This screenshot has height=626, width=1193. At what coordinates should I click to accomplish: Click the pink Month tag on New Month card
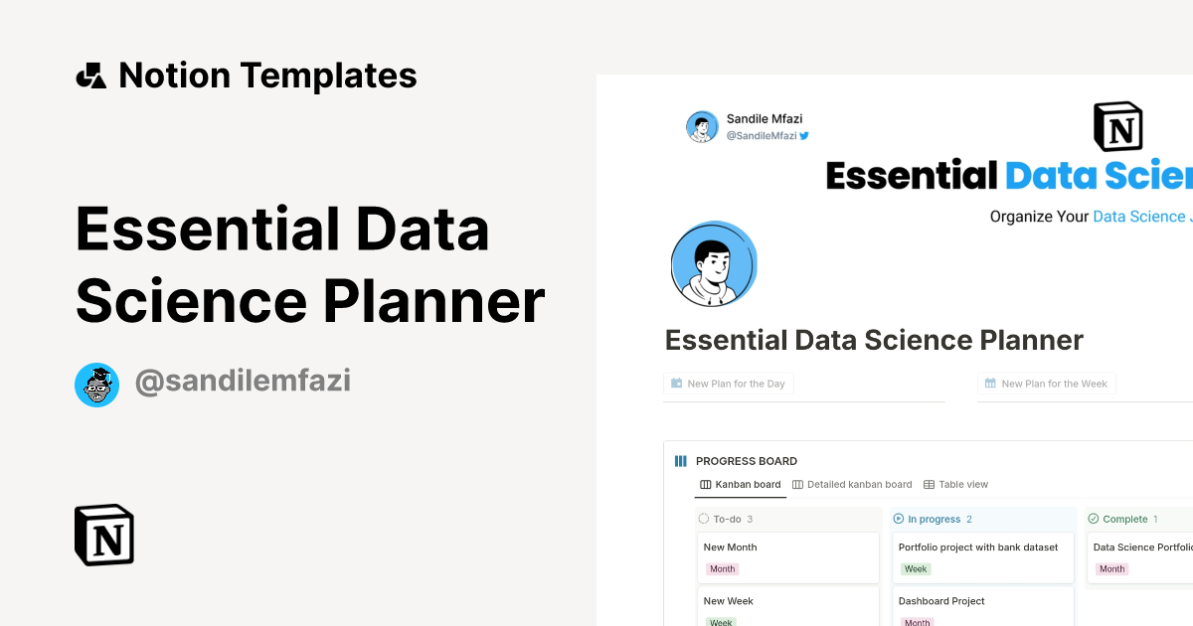[x=722, y=568]
